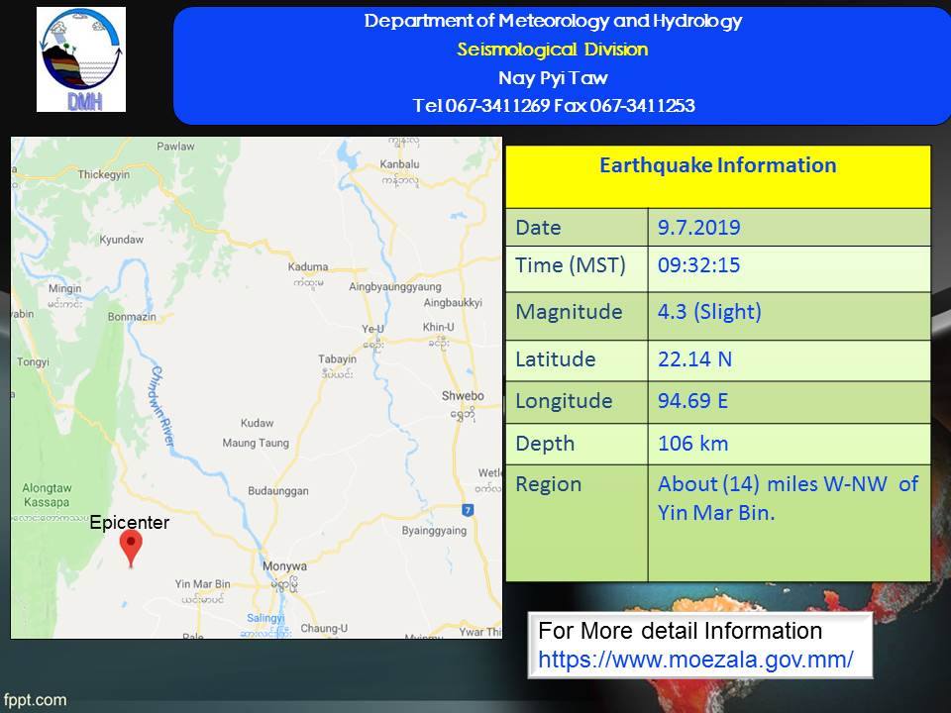The image size is (951, 713).
Task: Click the Chindwin River label
Action: [161, 406]
